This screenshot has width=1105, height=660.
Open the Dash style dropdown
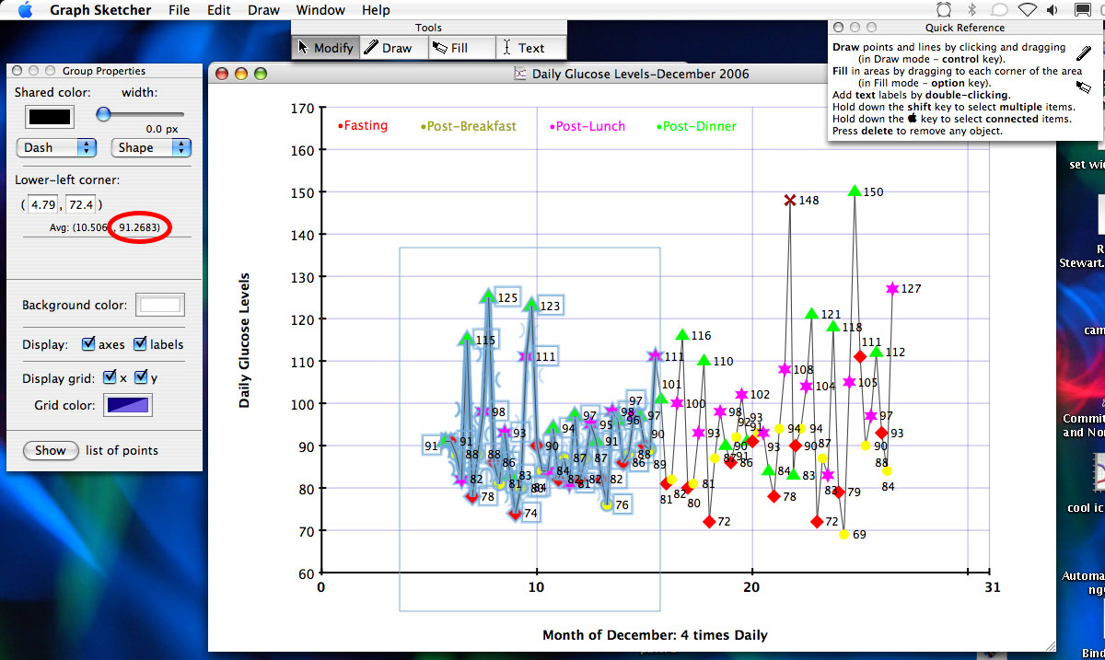(57, 147)
